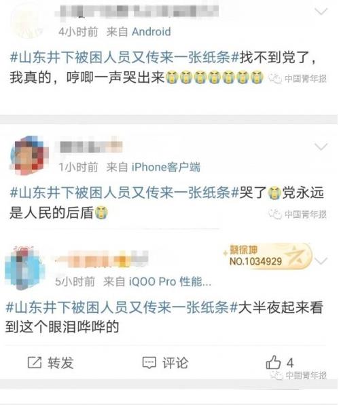Viewport: 339px width, 405px height.
Task: Open comments via the 评论 speech bubble icon
Action: [x=149, y=363]
